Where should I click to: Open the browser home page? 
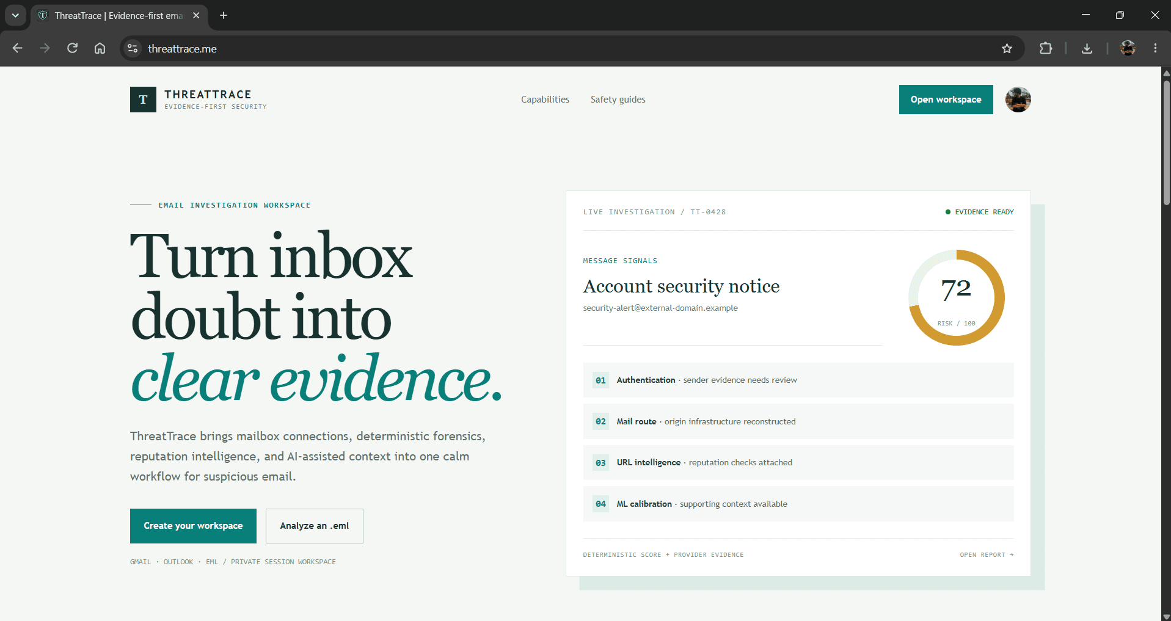click(x=100, y=48)
